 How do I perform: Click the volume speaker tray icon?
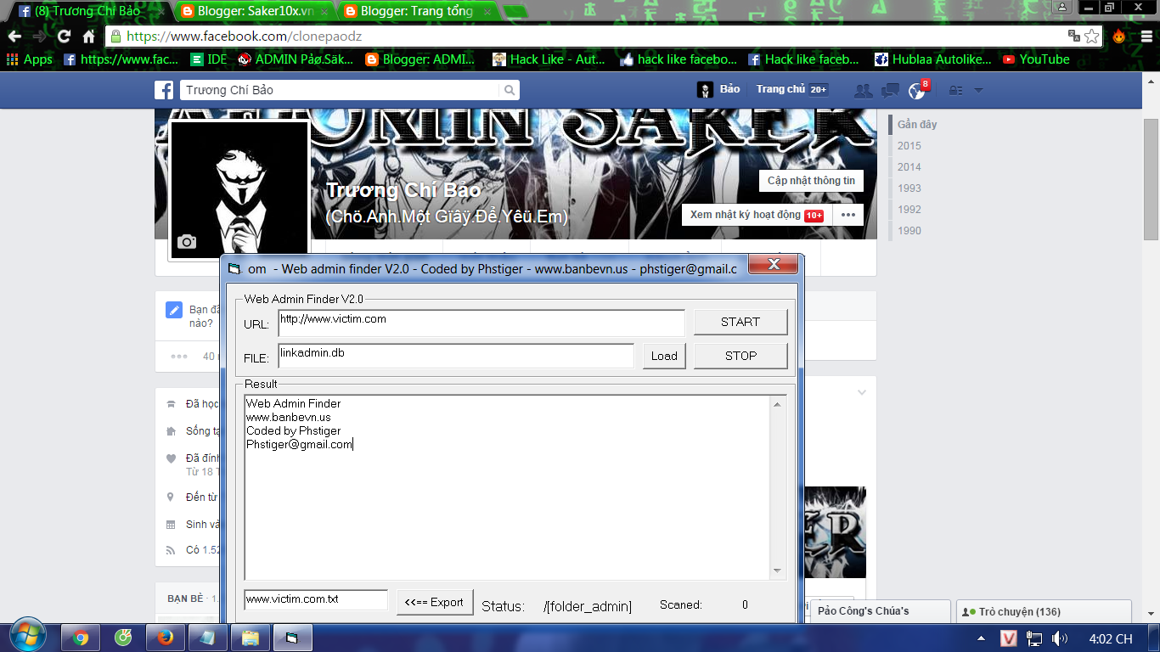click(x=1059, y=638)
